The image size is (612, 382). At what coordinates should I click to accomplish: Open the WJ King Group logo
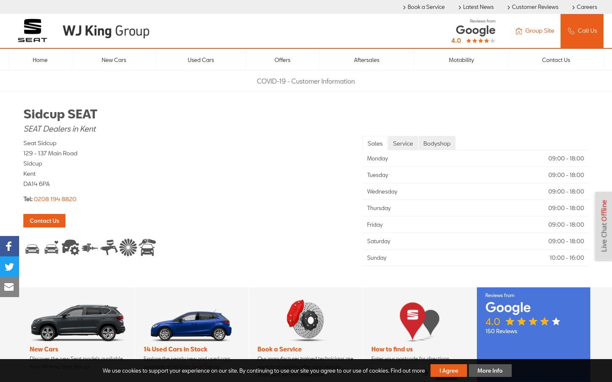[106, 31]
